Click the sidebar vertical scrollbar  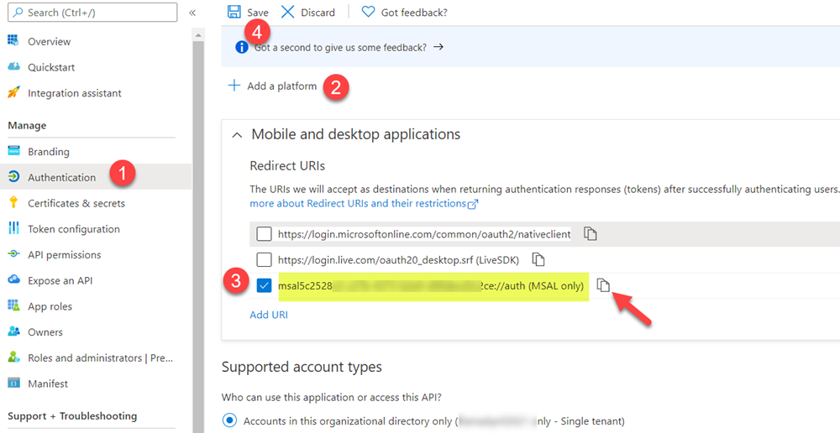coord(198,236)
